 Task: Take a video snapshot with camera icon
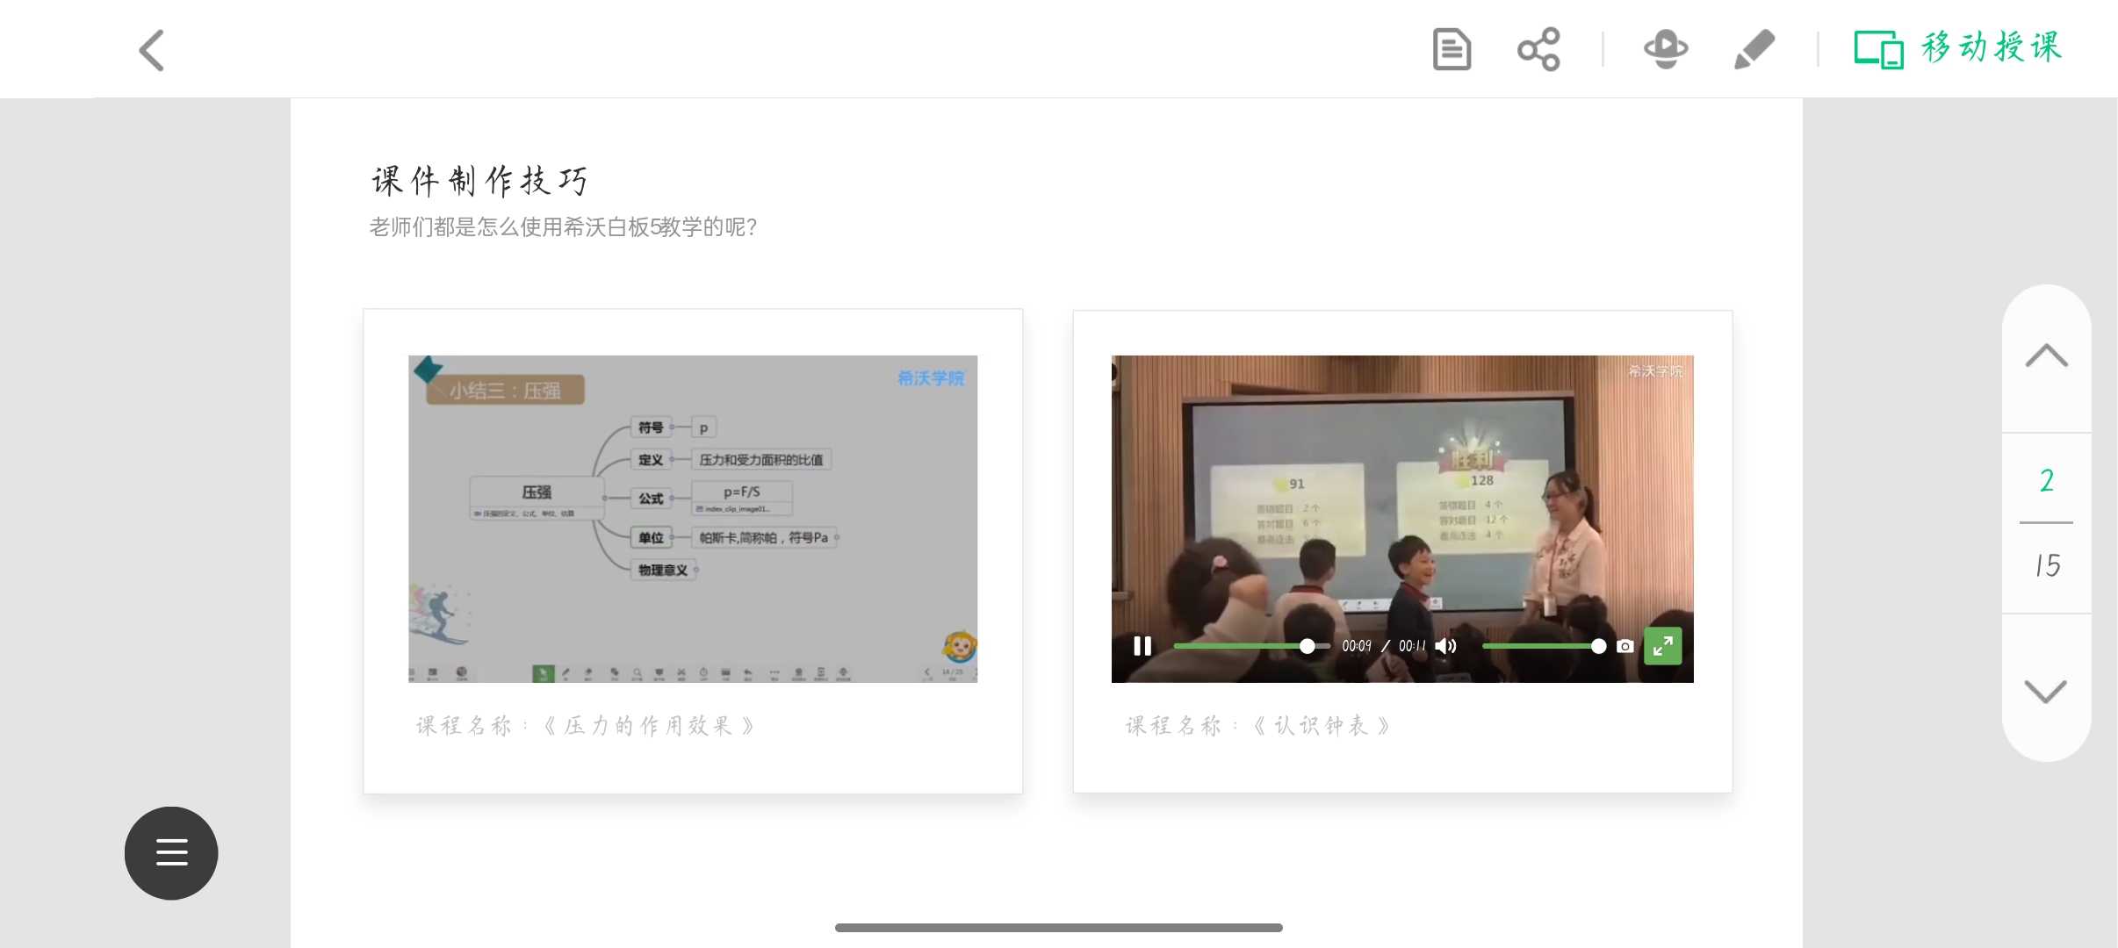click(1625, 646)
